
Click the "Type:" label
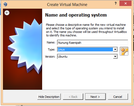(51, 49)
